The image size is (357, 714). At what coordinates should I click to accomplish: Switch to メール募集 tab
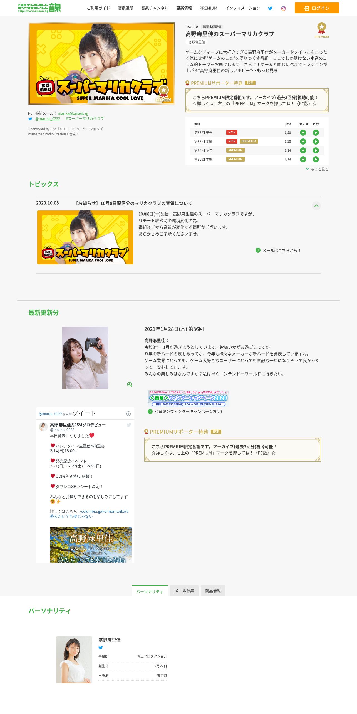click(x=184, y=591)
